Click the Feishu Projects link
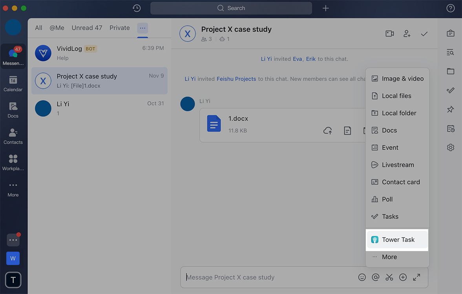This screenshot has height=294, width=462. [236, 79]
